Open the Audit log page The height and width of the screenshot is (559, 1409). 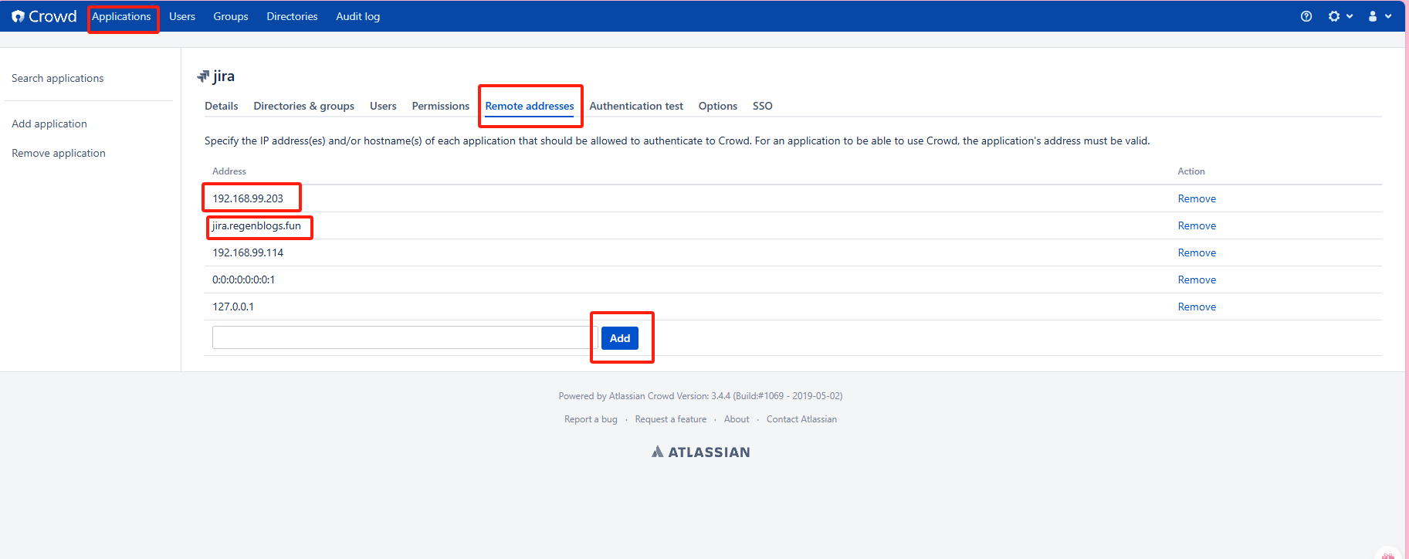358,16
